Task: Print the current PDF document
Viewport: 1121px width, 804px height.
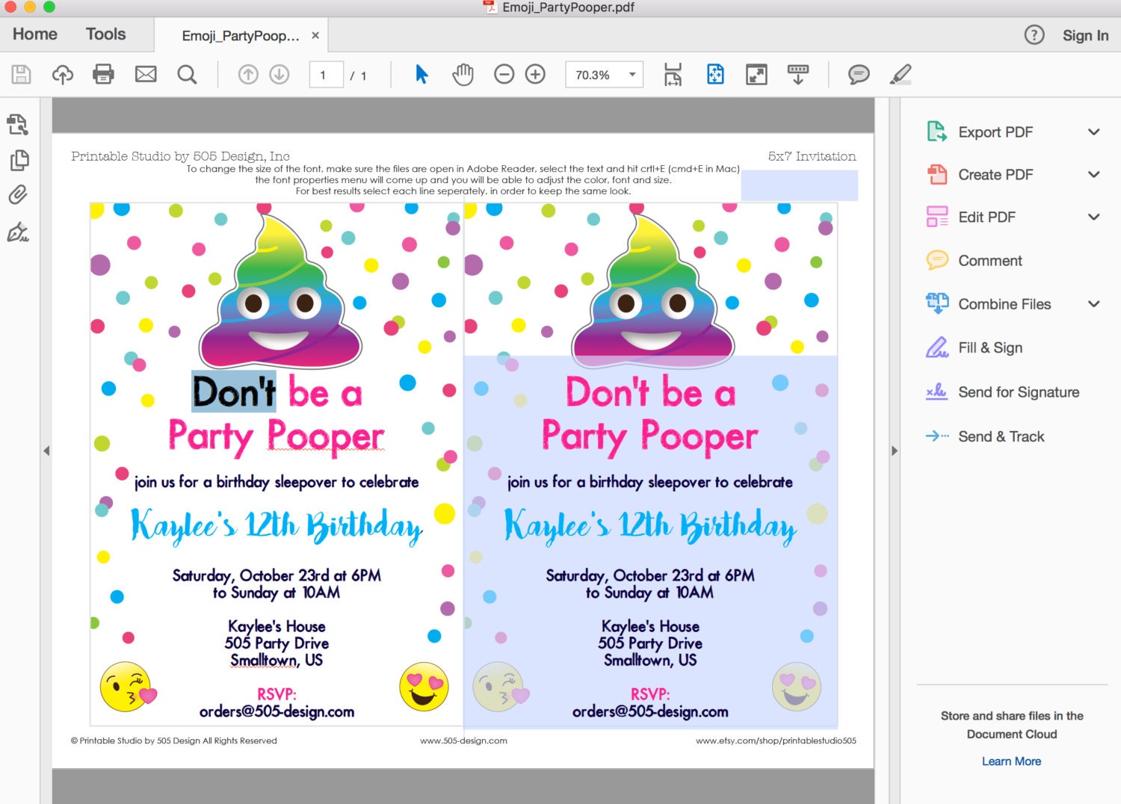Action: [103, 74]
